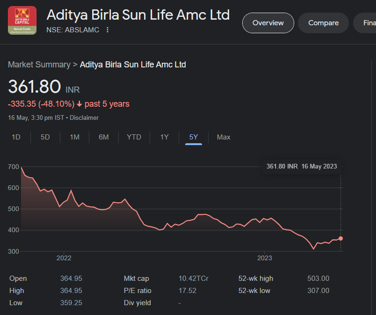Click the company title heading
376x315 pixels.
pyautogui.click(x=138, y=15)
